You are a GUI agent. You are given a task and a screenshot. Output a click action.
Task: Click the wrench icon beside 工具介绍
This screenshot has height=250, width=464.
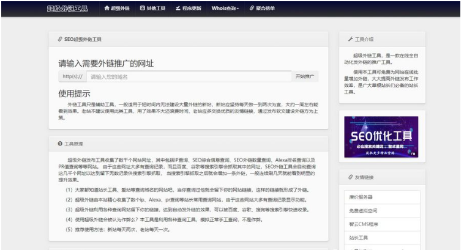click(350, 39)
